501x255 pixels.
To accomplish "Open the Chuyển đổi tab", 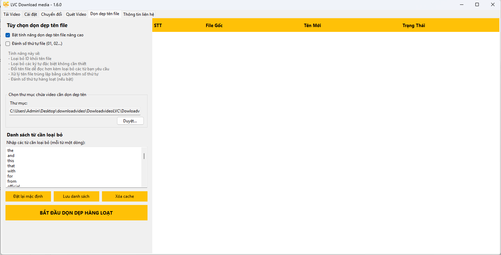I will (51, 14).
